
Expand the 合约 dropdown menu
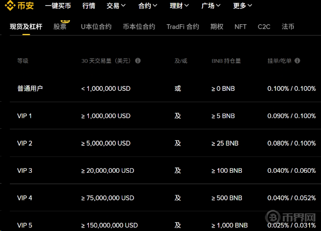point(147,6)
